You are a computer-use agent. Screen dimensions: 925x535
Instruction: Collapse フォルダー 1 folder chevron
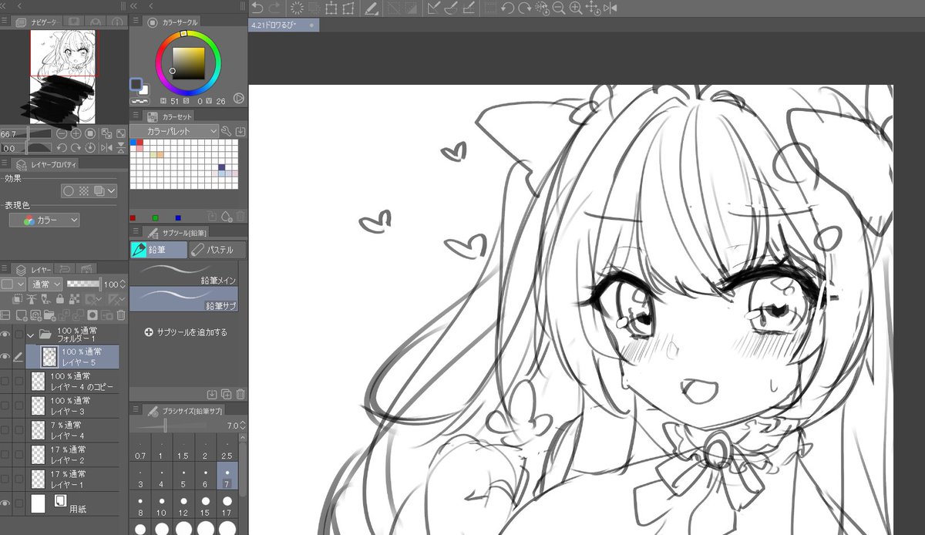point(32,335)
